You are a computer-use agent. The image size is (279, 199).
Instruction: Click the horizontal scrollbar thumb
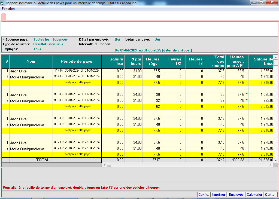[x=109, y=165]
